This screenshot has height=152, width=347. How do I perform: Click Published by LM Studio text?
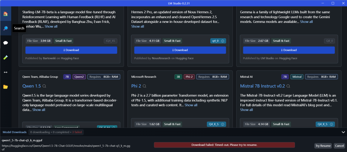click(270, 58)
